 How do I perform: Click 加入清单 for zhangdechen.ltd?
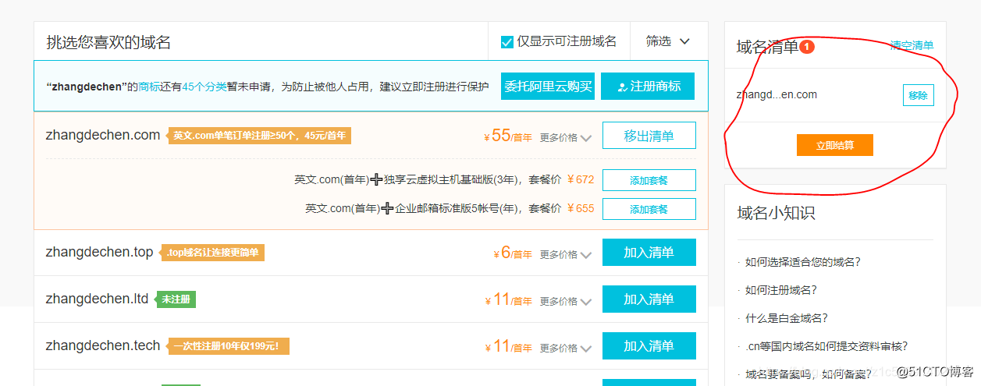click(x=649, y=299)
